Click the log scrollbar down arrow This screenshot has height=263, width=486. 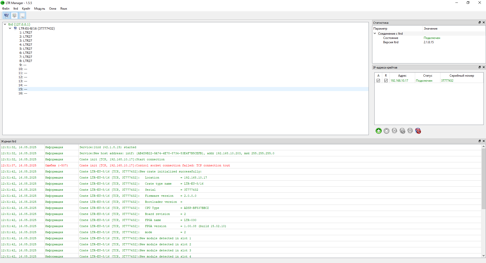[x=483, y=256]
